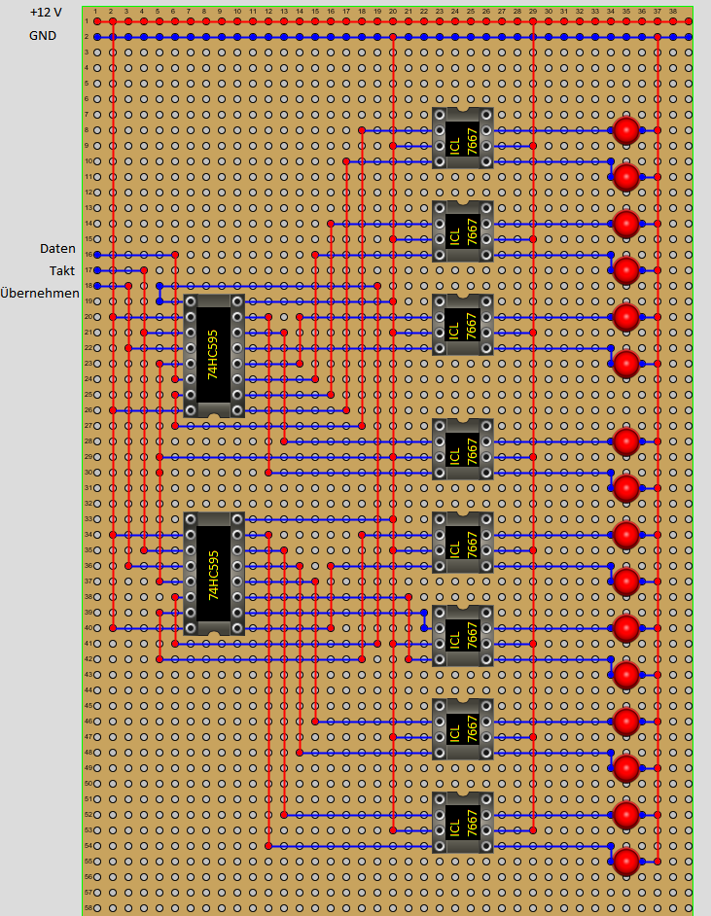The width and height of the screenshot is (711, 916).
Task: Select the ICL 7667 chip at rows 39-42
Action: [463, 636]
